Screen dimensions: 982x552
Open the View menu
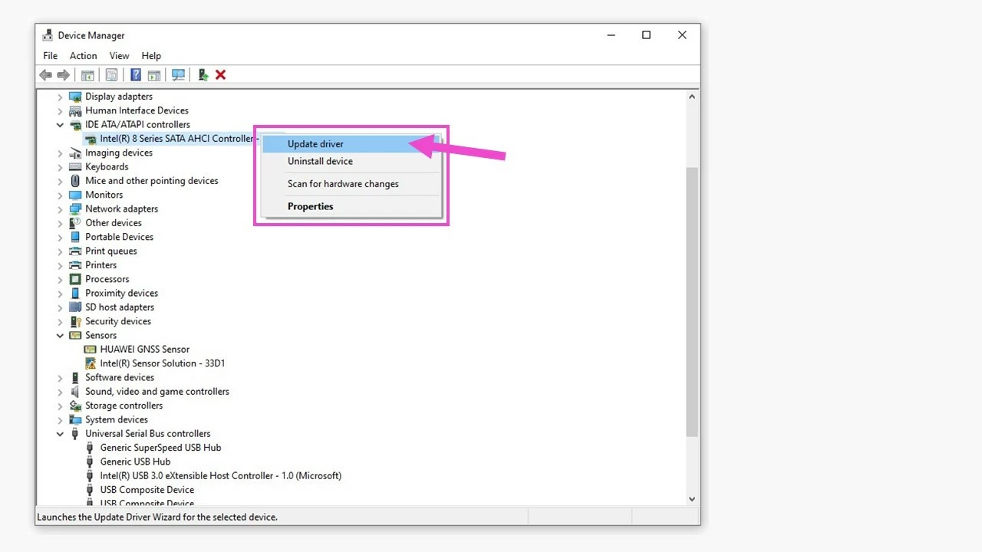[119, 56]
